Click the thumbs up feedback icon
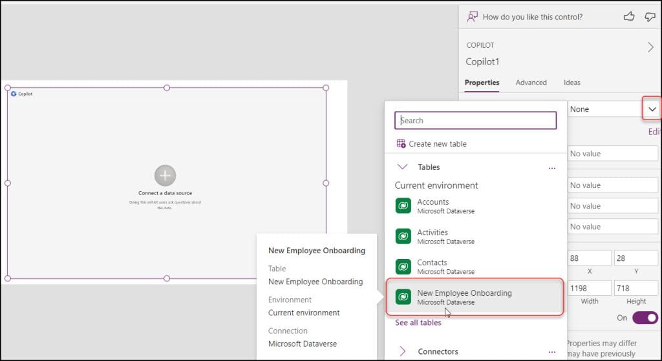 tap(629, 17)
